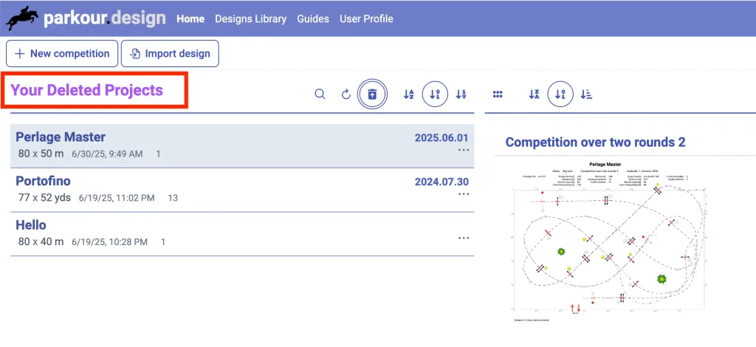Click the New competition button
This screenshot has width=756, height=347.
[x=61, y=53]
